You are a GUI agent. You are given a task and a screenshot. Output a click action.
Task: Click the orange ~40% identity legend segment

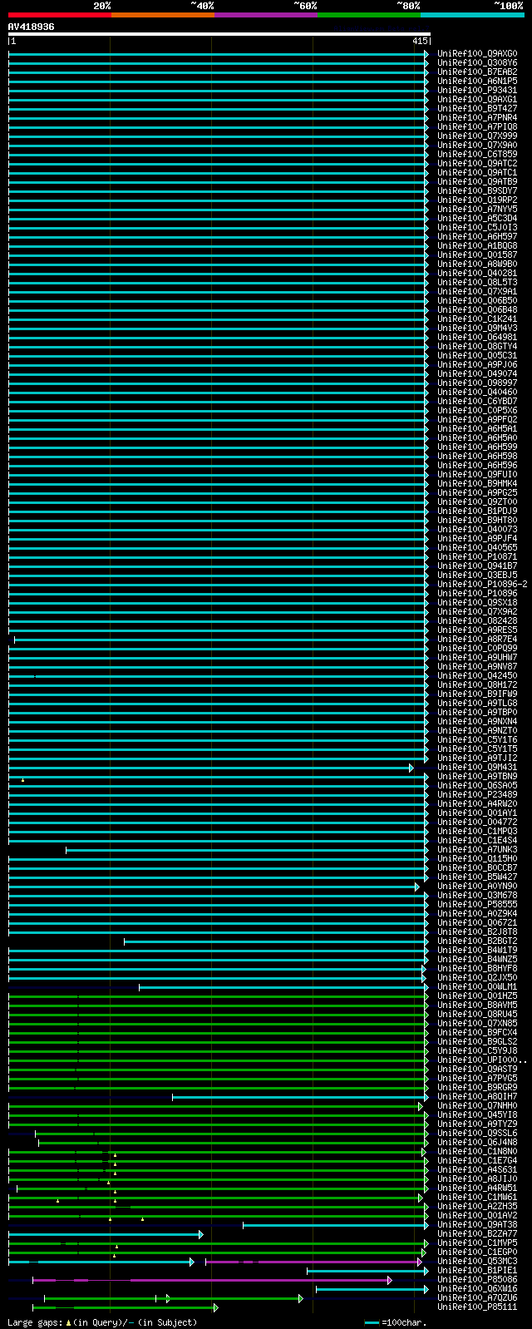click(163, 15)
